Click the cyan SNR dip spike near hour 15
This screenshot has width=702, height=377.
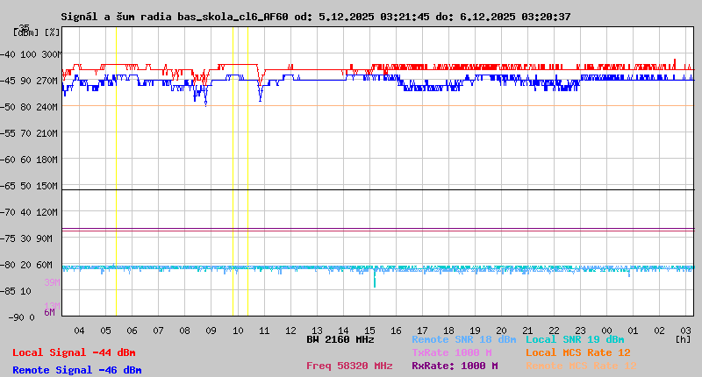(375, 281)
